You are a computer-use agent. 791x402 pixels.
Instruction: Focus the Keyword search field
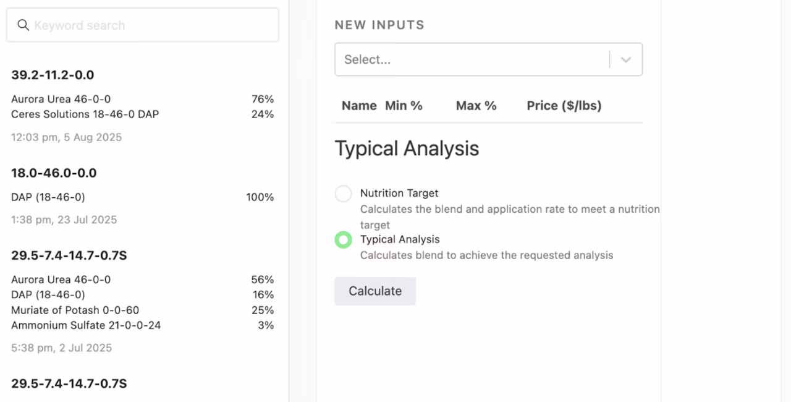pyautogui.click(x=142, y=25)
